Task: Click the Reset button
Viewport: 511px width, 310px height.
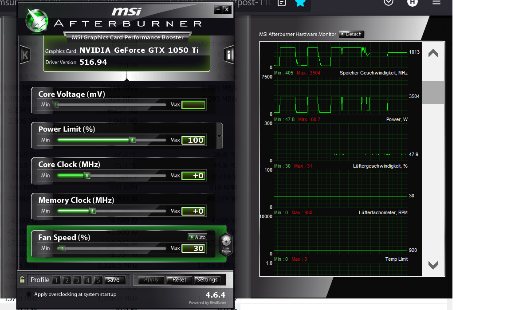Action: tap(179, 280)
